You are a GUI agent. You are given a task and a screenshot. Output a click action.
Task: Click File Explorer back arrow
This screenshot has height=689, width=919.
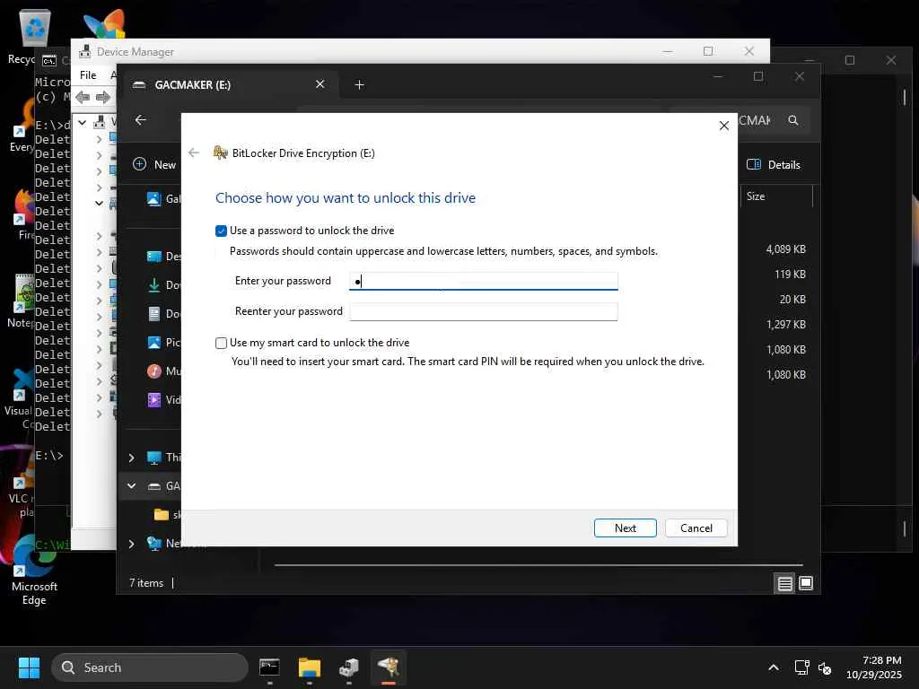[x=141, y=120]
